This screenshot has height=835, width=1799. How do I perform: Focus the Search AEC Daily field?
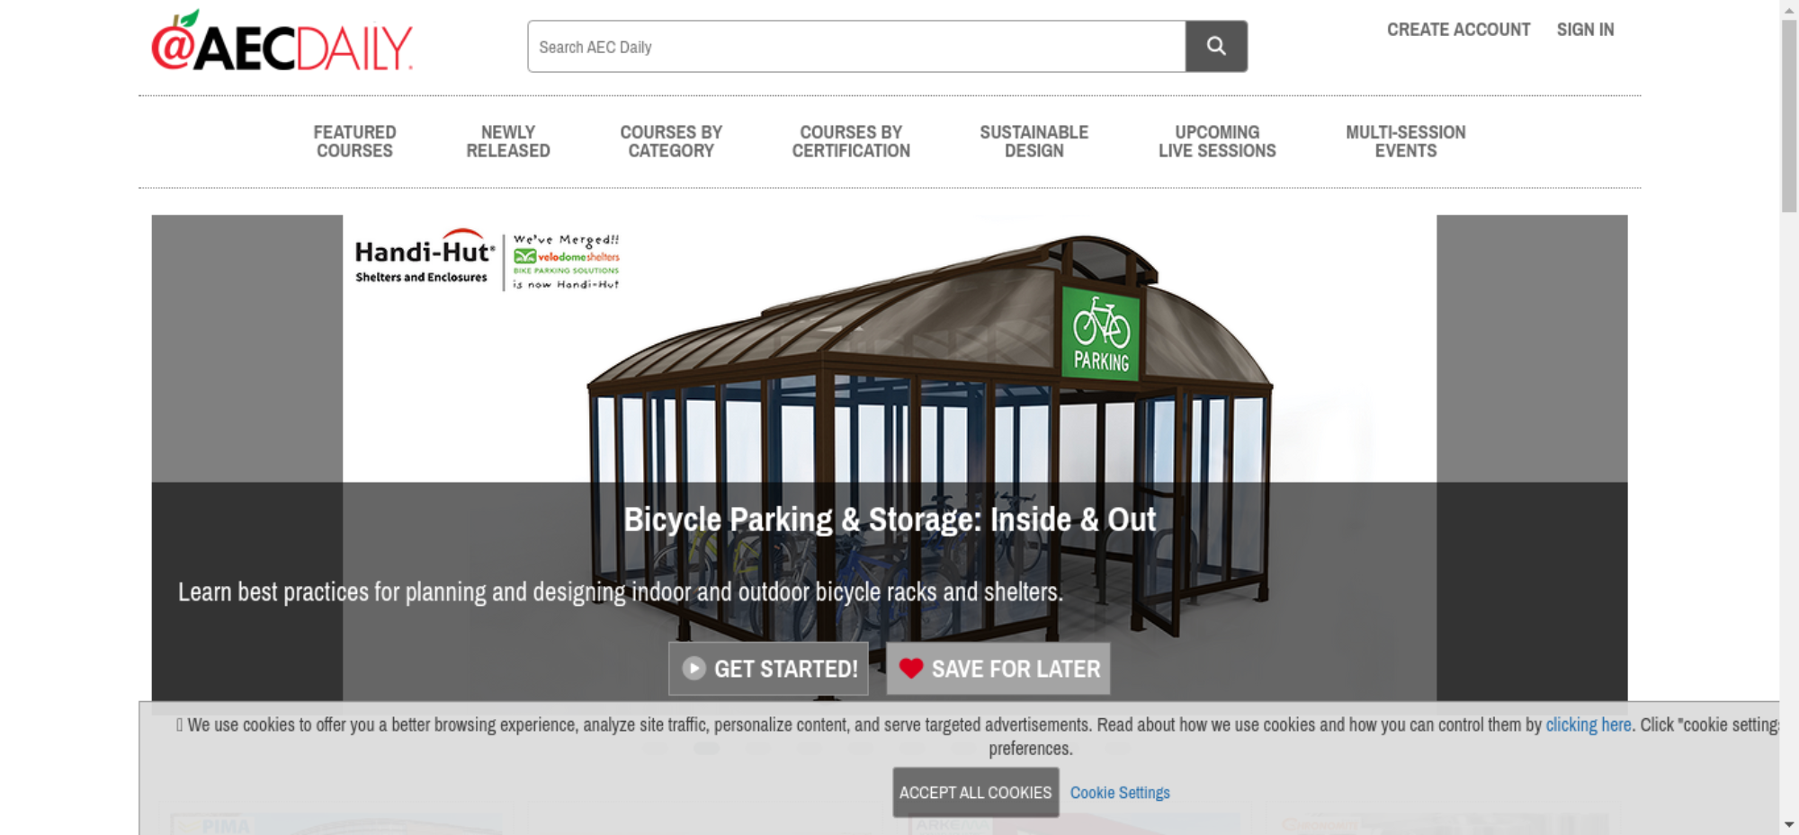pos(856,47)
